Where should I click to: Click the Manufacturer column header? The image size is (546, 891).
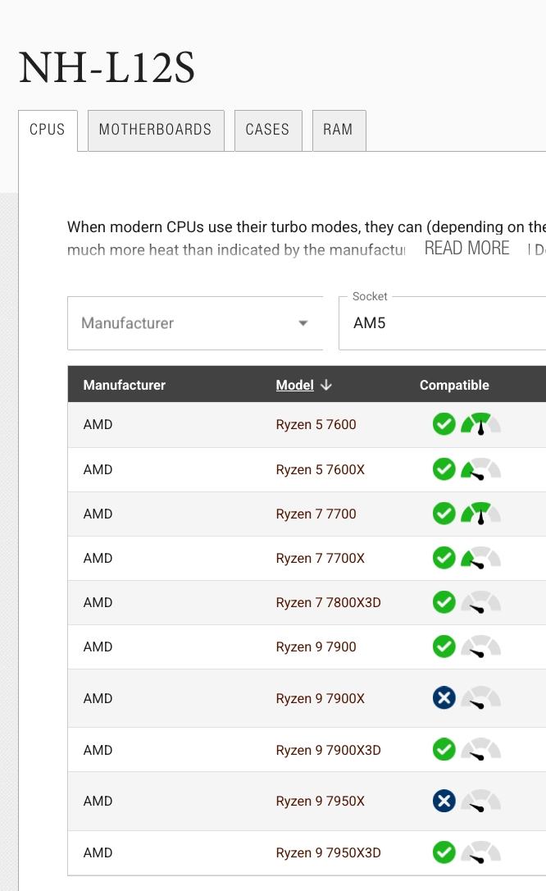125,386
